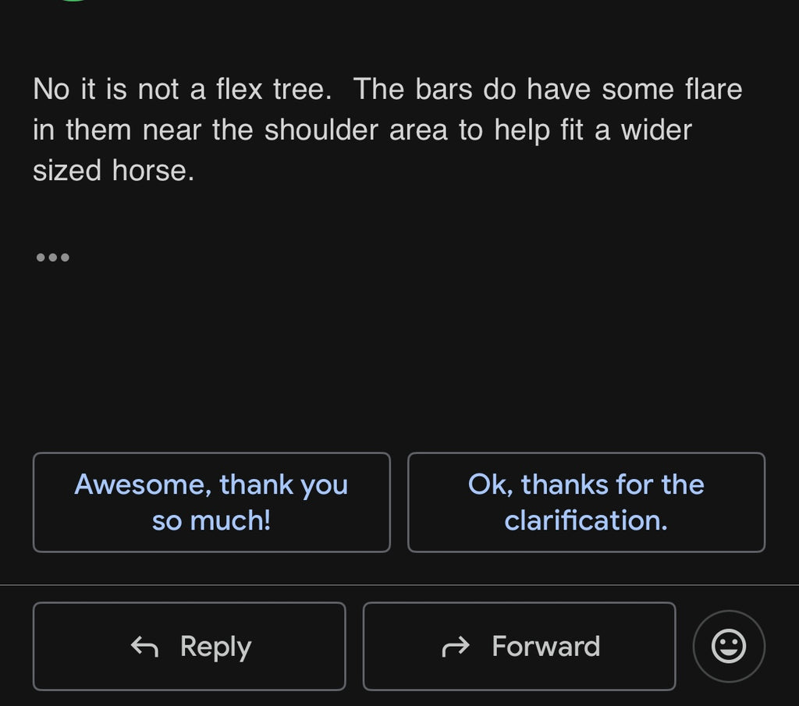Image resolution: width=799 pixels, height=706 pixels.
Task: Tap the last line "sized horse."
Action: coord(114,170)
